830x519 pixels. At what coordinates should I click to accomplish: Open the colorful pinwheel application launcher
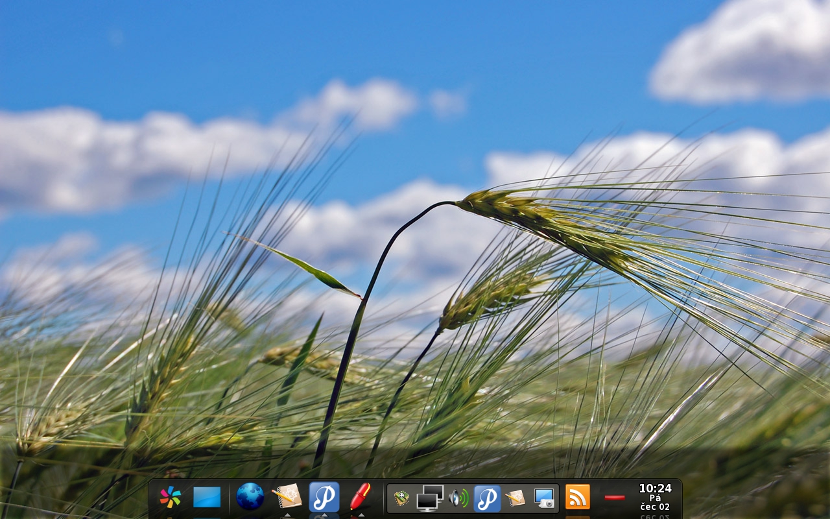[171, 497]
